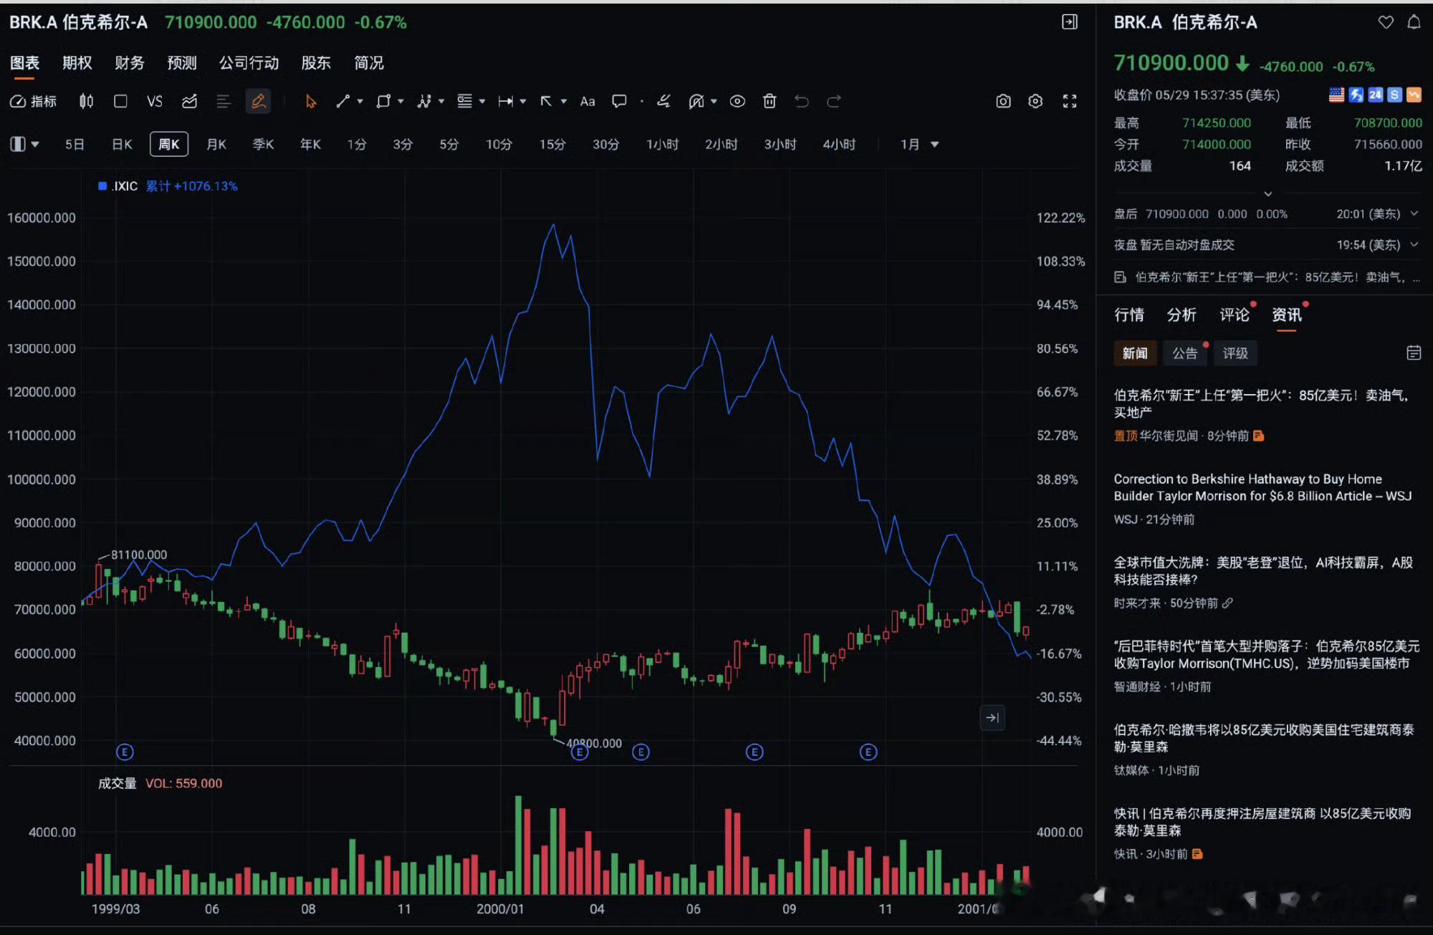Switch to the 预测 forecast tab

tap(182, 63)
